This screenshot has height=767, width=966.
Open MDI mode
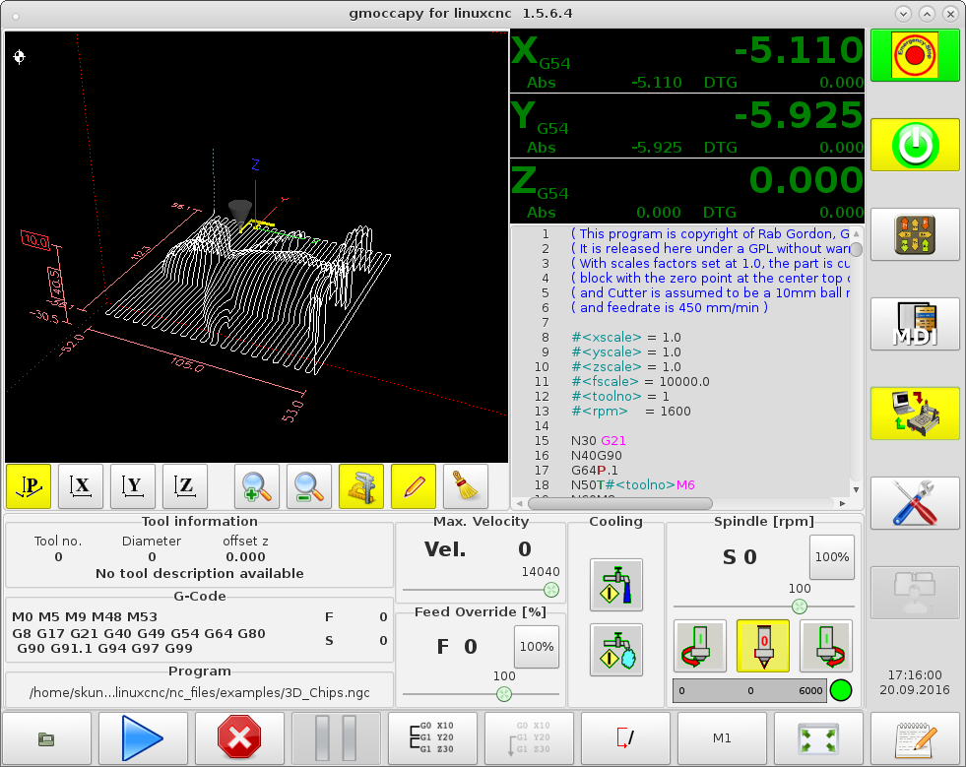915,324
